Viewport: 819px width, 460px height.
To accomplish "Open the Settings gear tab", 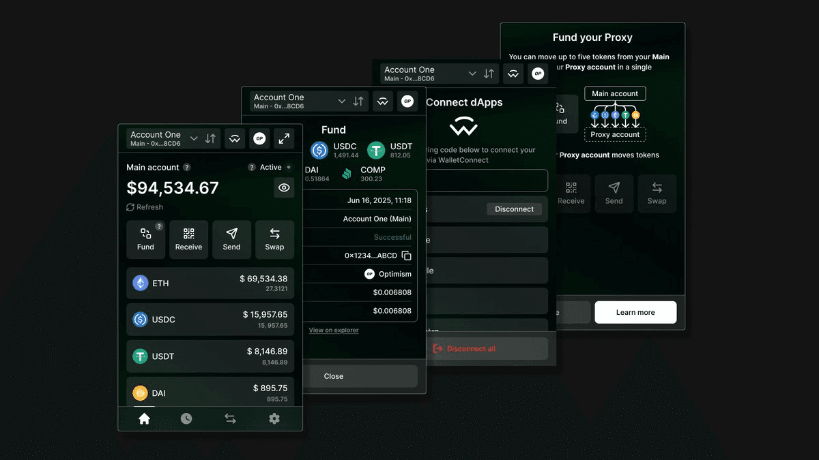I will 274,419.
